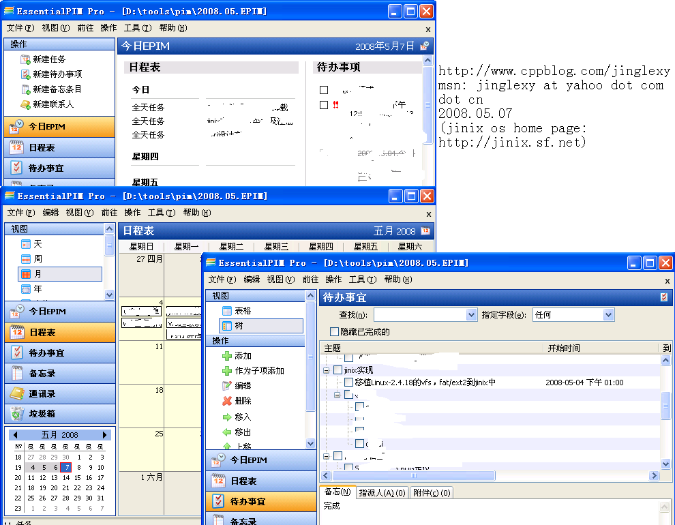Image resolution: width=675 pixels, height=525 pixels.
Task: Open 帮助(H) menu in top window
Action: (x=173, y=28)
